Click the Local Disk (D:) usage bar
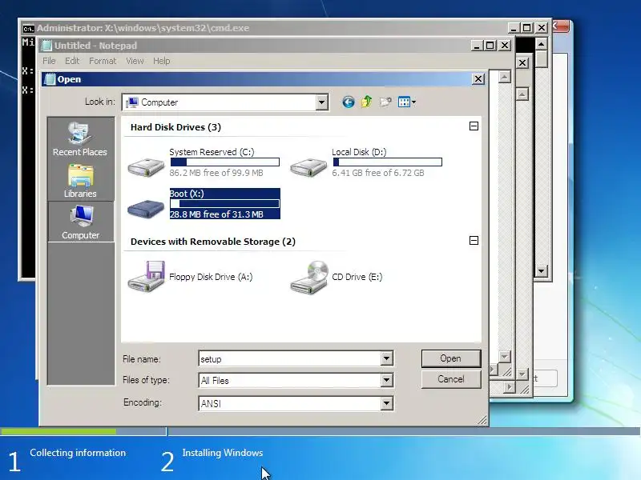The height and width of the screenshot is (480, 641). (x=387, y=162)
